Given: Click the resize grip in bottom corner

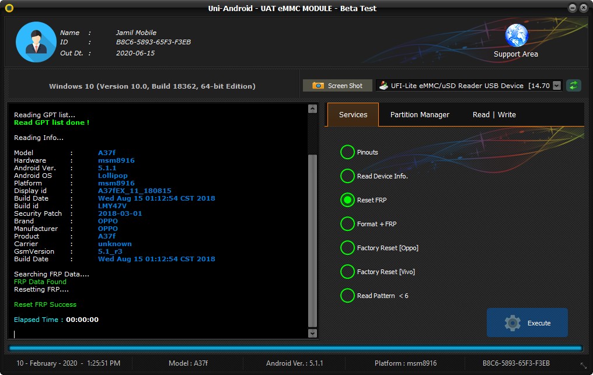Looking at the screenshot, I should coord(583,366).
